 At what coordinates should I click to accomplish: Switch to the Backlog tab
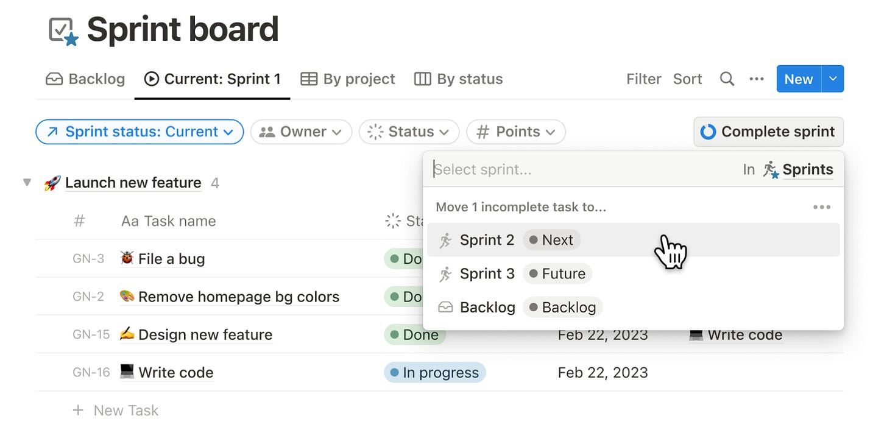tap(85, 79)
